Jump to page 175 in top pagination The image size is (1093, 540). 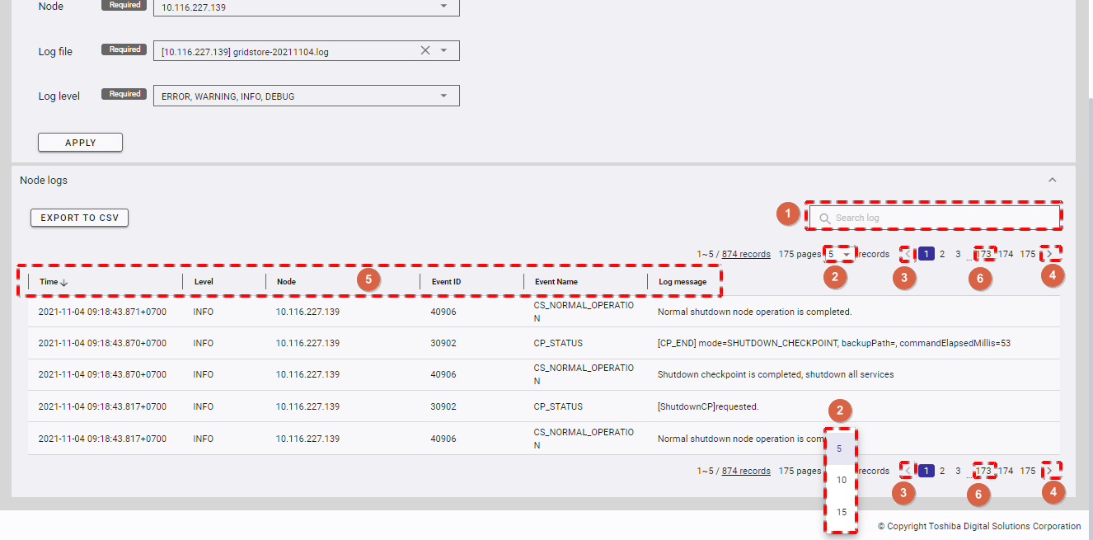1027,254
